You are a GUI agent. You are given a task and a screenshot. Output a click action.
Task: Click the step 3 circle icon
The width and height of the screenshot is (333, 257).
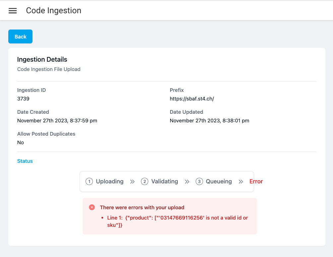tap(199, 181)
